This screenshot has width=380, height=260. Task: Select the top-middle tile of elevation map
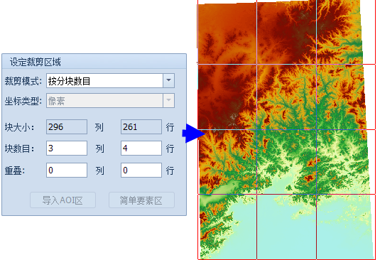[x=287, y=32]
